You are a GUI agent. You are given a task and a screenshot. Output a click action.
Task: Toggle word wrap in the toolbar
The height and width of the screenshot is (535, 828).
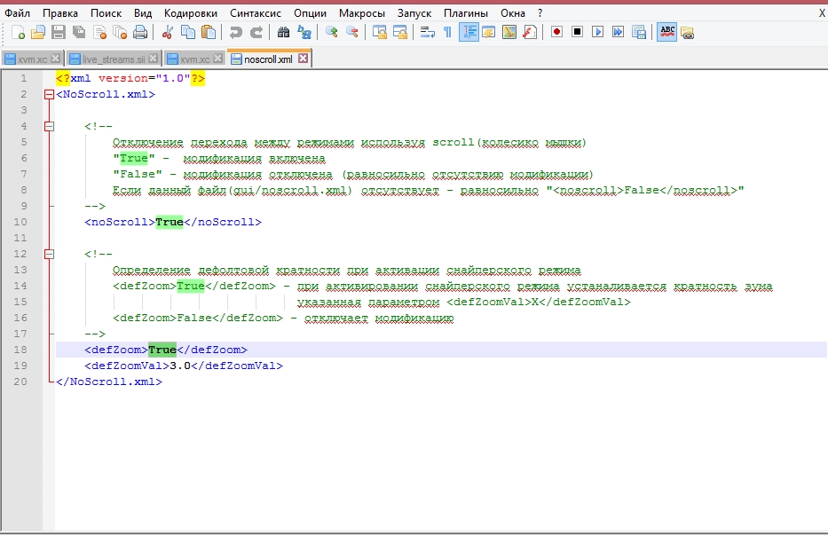pos(427,33)
